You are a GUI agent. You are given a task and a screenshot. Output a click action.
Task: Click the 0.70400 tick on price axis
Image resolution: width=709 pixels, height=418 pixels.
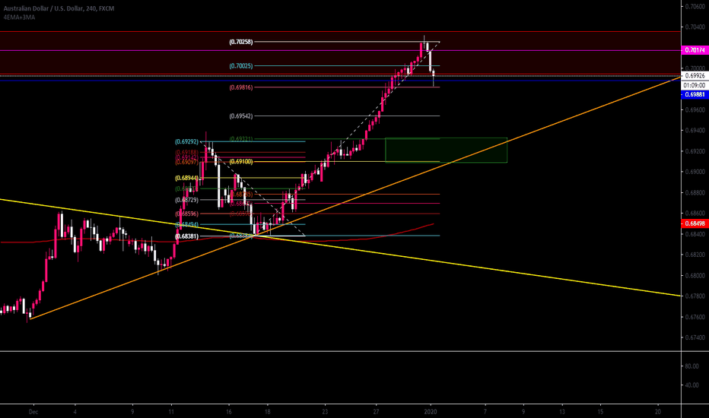tap(696, 27)
